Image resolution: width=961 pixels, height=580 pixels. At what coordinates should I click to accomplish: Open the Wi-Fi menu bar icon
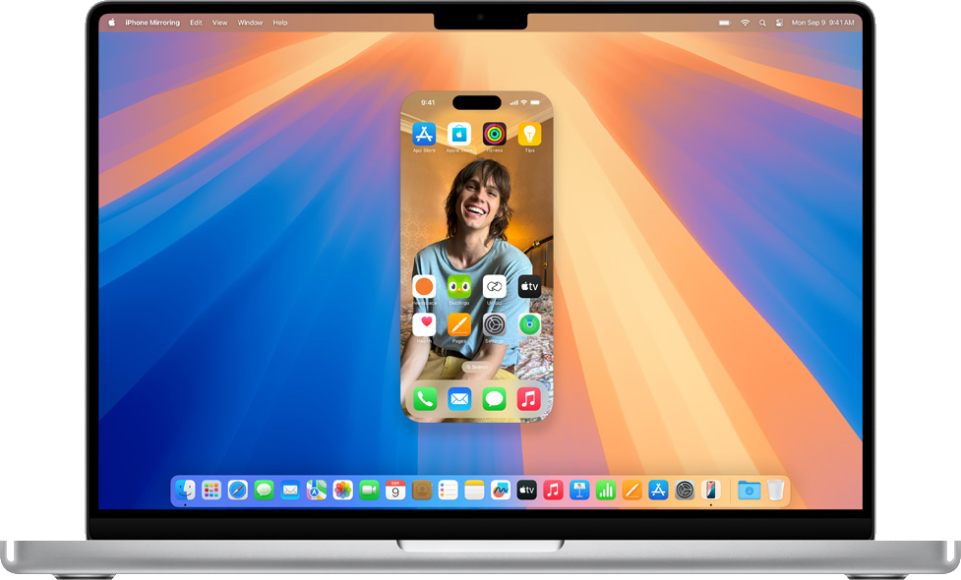(746, 23)
